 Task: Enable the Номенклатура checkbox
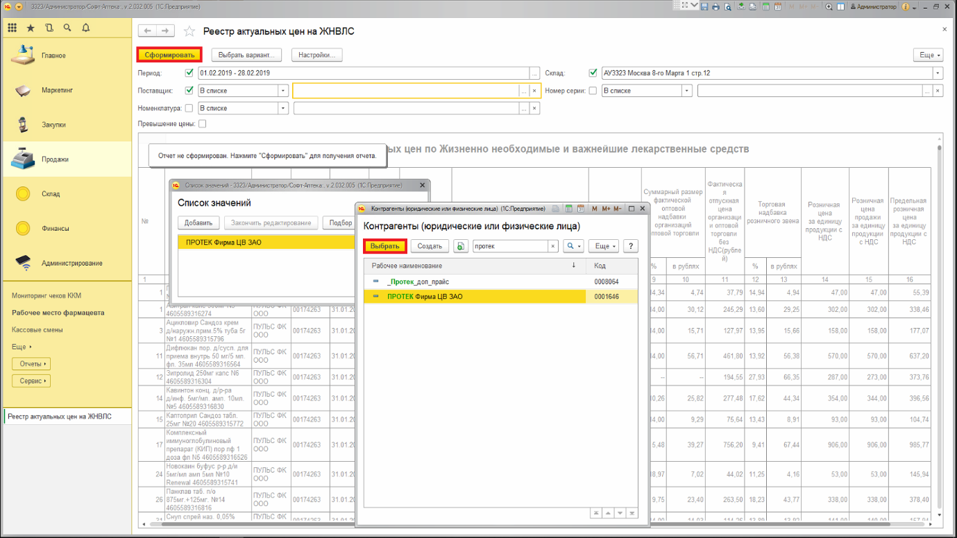[x=189, y=108]
